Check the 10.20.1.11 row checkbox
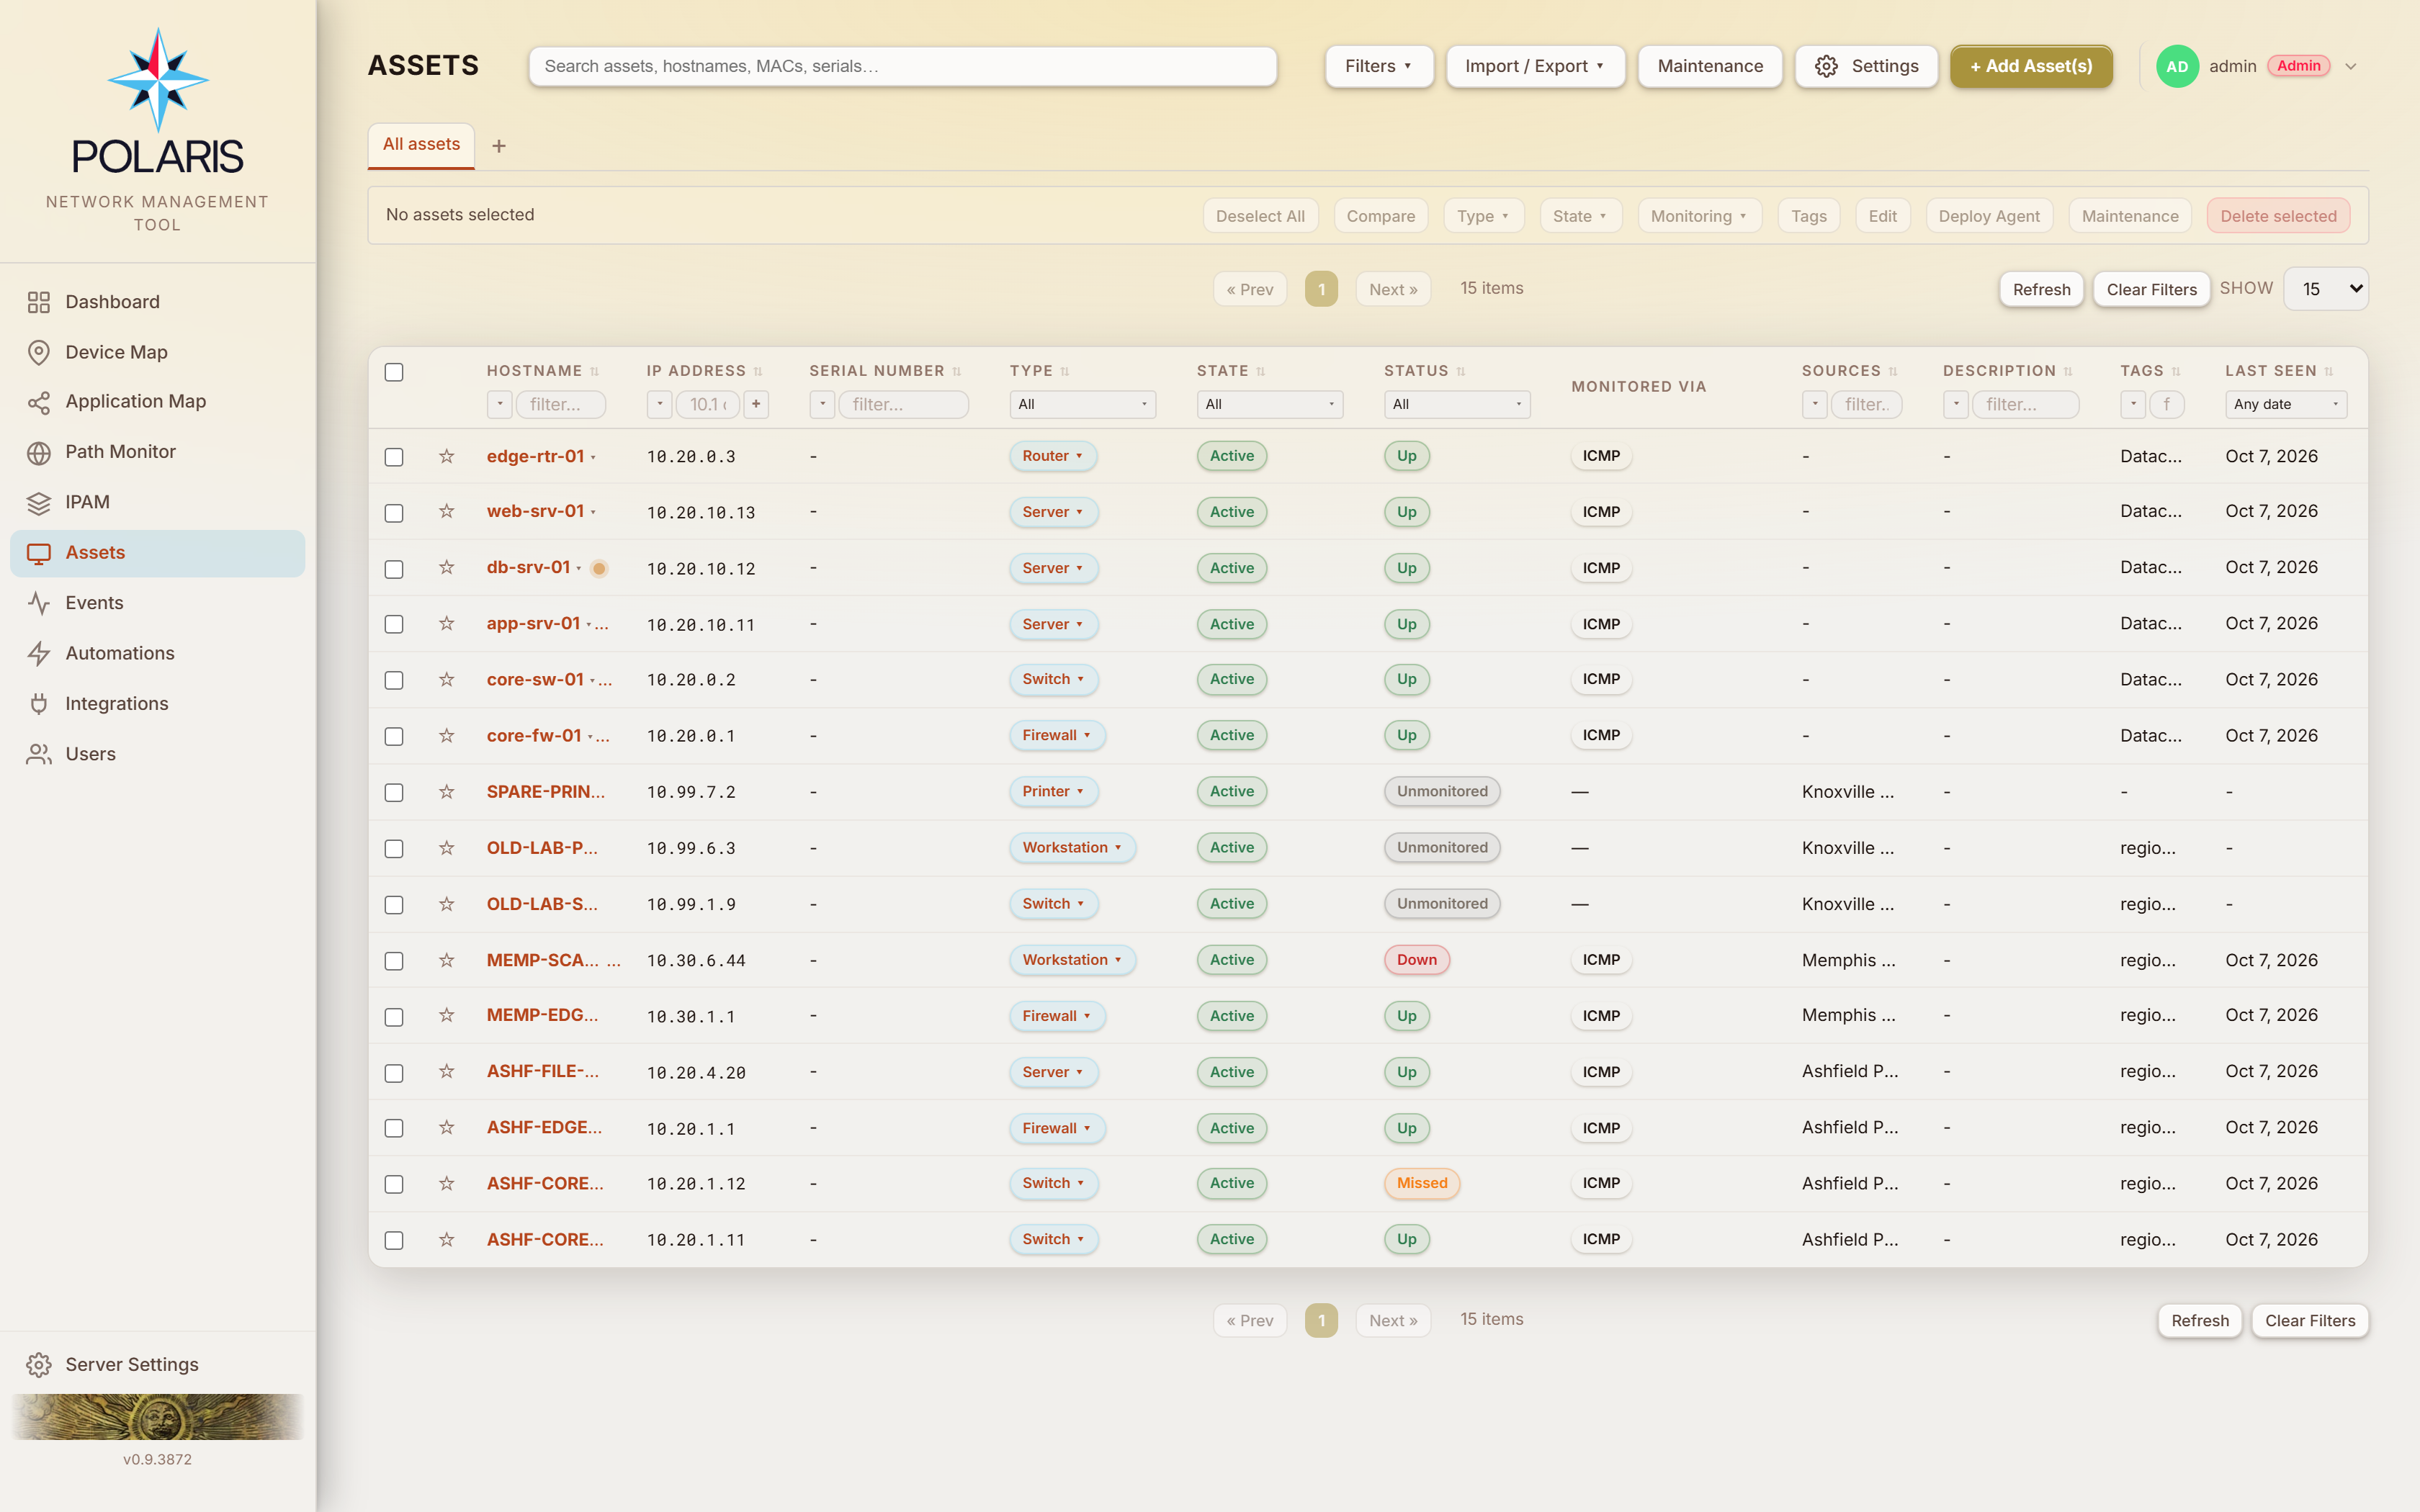The image size is (2420, 1512). pyautogui.click(x=394, y=1240)
